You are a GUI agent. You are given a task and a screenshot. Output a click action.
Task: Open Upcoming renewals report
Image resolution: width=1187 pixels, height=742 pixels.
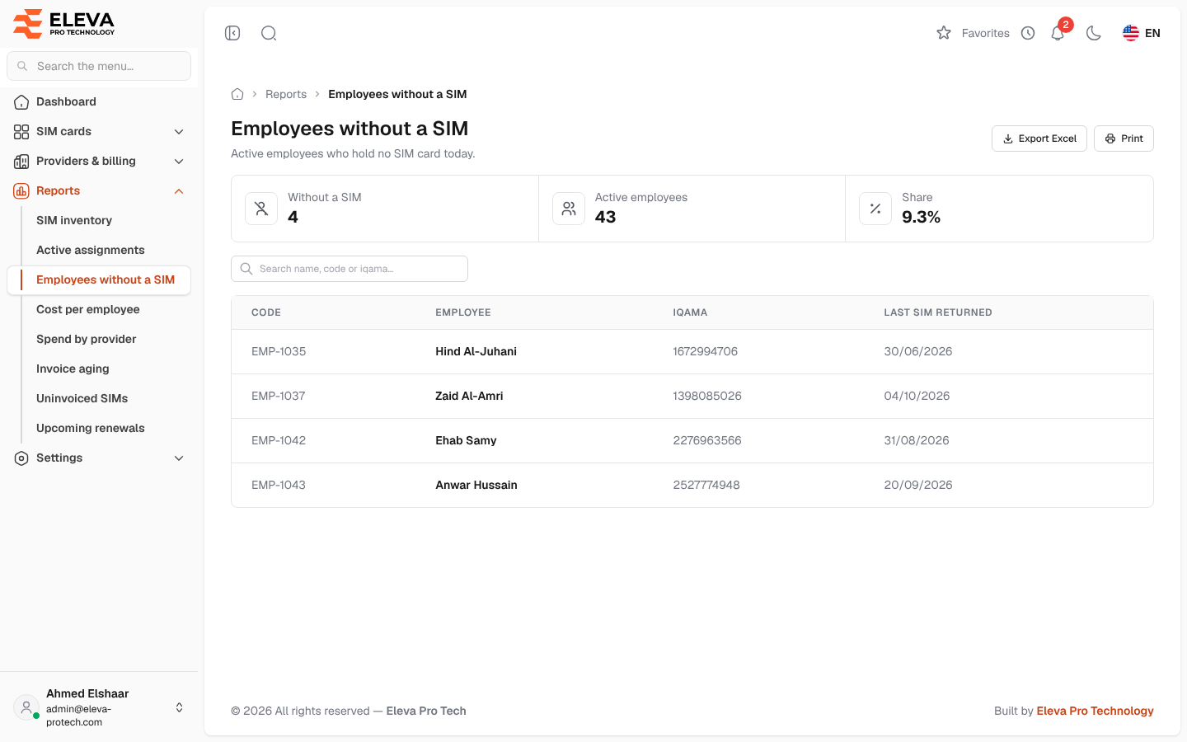point(91,428)
